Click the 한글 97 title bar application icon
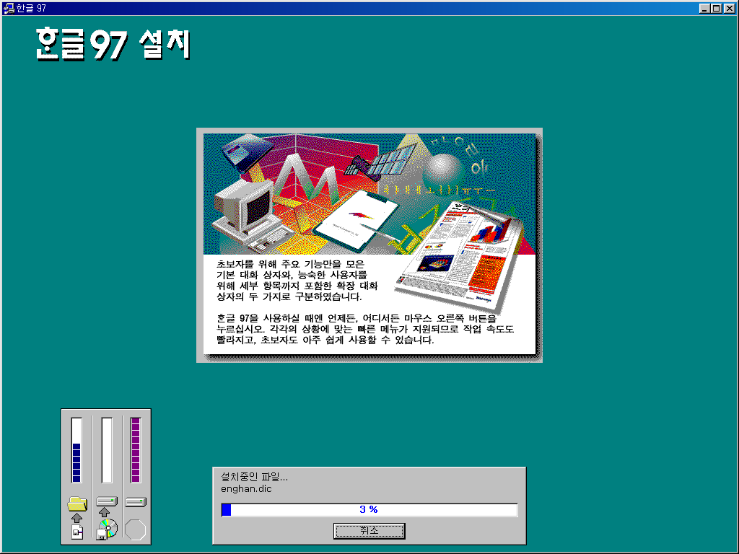This screenshot has width=739, height=554. click(9, 8)
